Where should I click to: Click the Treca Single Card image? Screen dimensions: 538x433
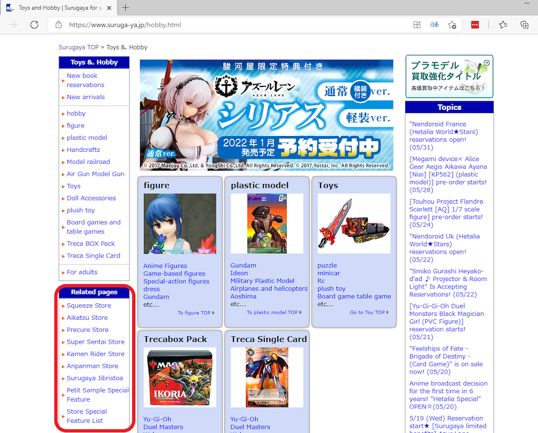(267, 377)
